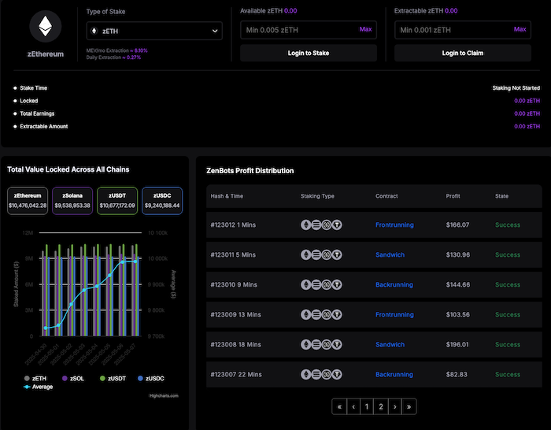This screenshot has width=551, height=430.
Task: Click Solana icon in row #123008
Action: point(316,345)
